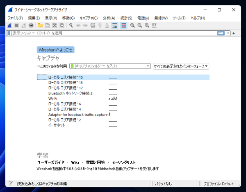
Task: Click the reload capture file icon
Action: tap(62, 25)
